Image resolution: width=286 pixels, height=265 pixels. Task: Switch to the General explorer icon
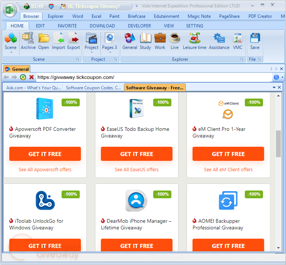(x=130, y=38)
